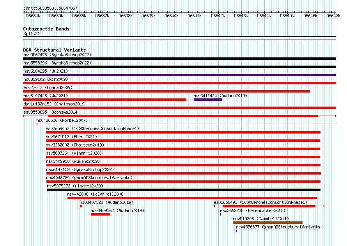Screen dimensions: 347x246
Task: Open nsv819102 (Kim2009) variant label
Action: click(x=46, y=79)
